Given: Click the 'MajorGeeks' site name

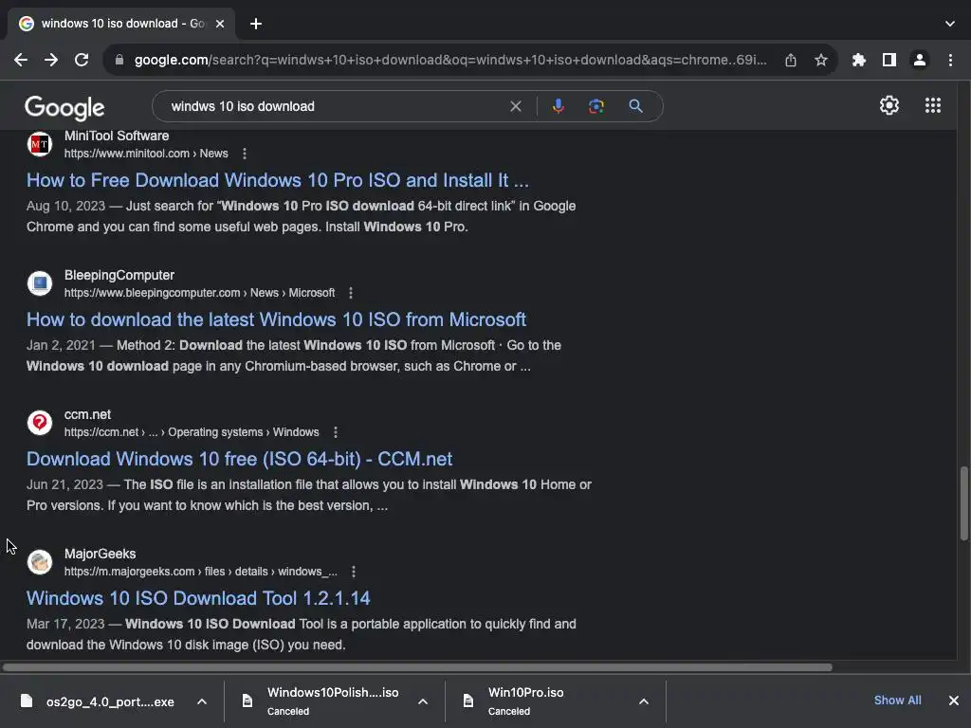Looking at the screenshot, I should click(x=100, y=554).
